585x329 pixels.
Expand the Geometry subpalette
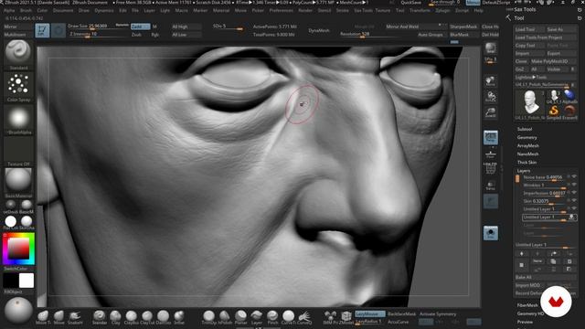tap(526, 138)
